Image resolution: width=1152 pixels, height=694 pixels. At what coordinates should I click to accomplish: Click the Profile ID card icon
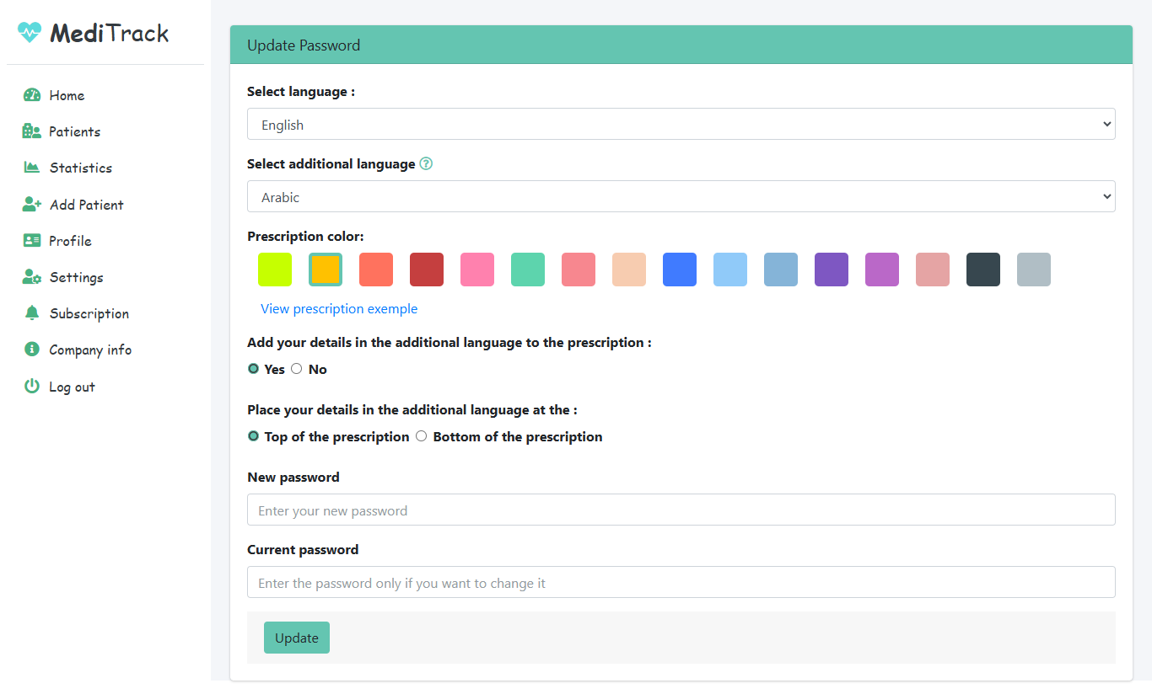(x=32, y=241)
